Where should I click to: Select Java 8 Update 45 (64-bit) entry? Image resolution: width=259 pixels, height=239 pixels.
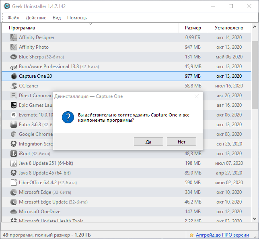coord(45,173)
